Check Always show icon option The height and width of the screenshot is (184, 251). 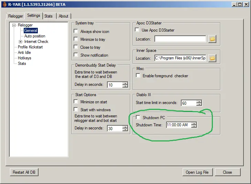click(x=76, y=32)
